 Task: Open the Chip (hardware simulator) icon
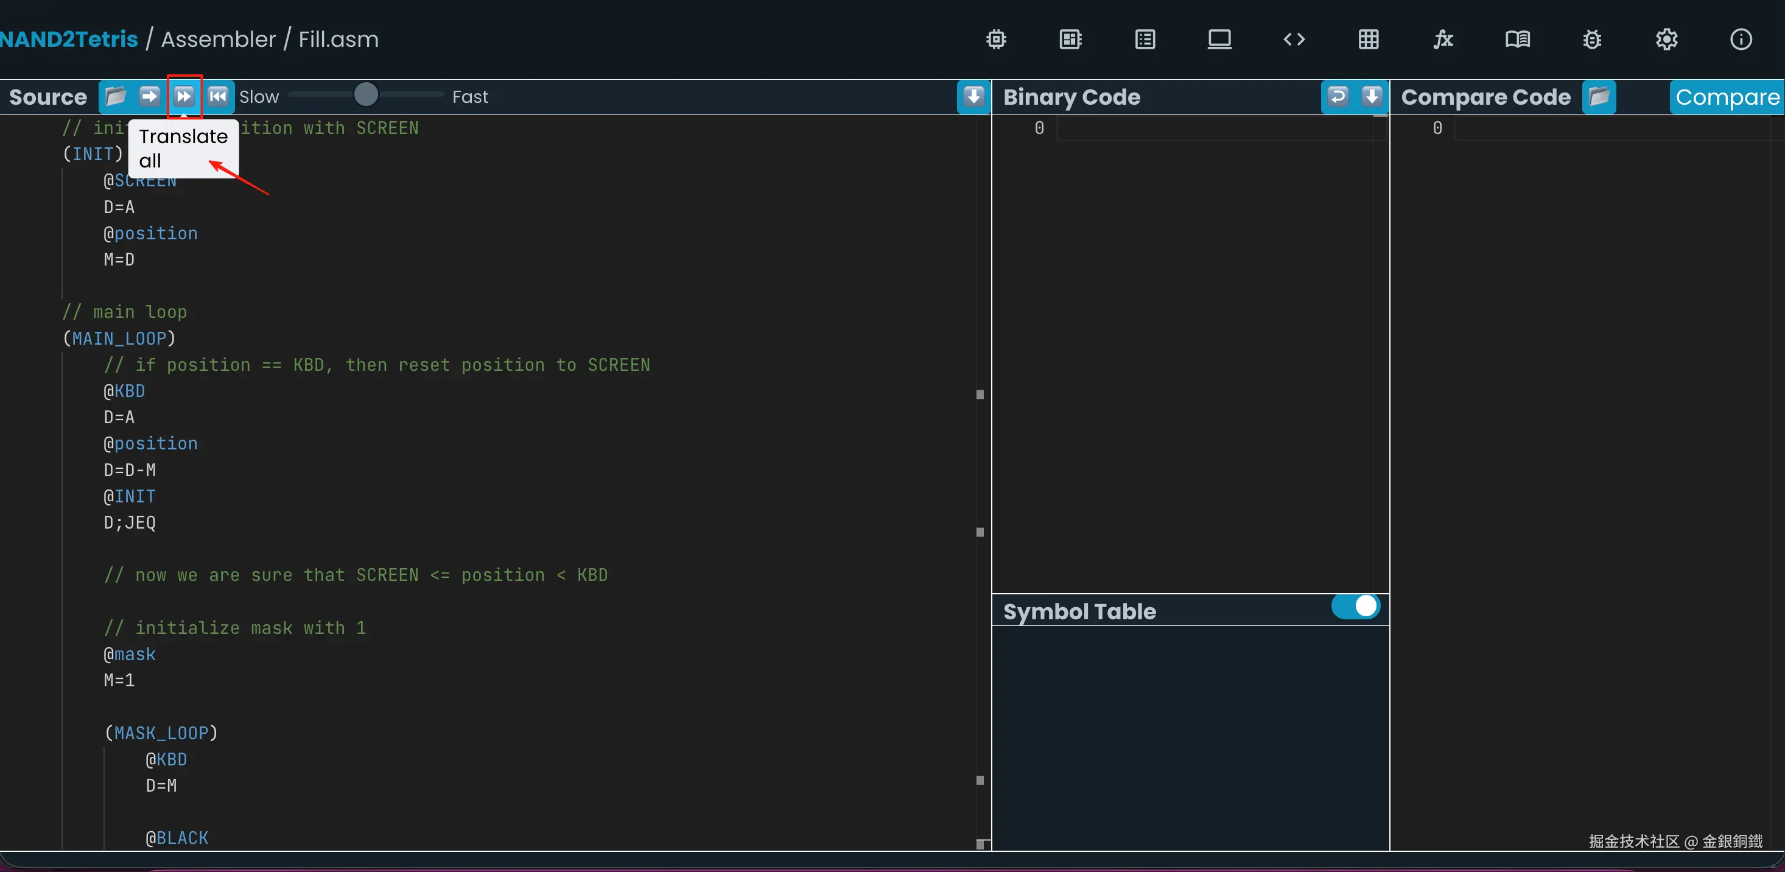(996, 40)
